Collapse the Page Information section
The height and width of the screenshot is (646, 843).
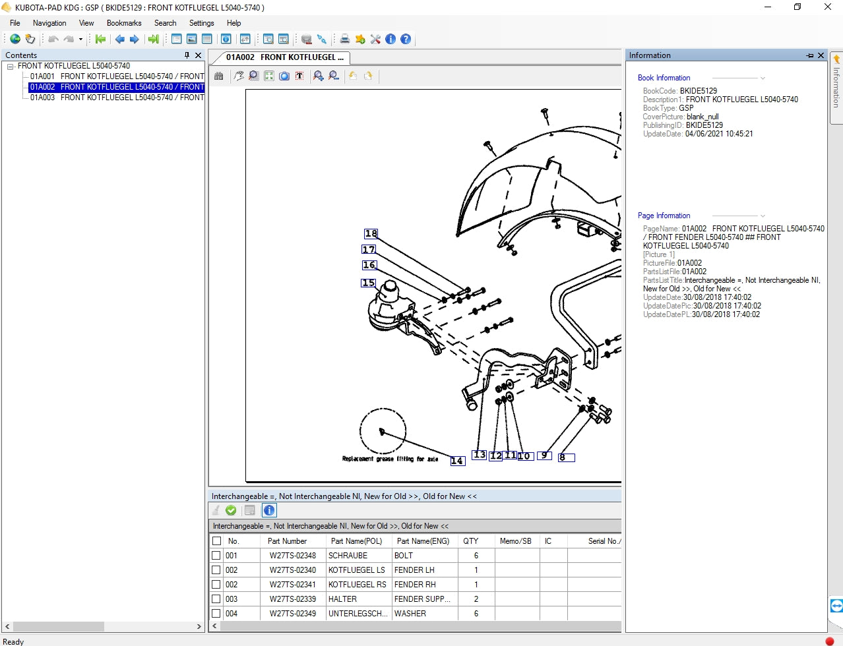[763, 216]
